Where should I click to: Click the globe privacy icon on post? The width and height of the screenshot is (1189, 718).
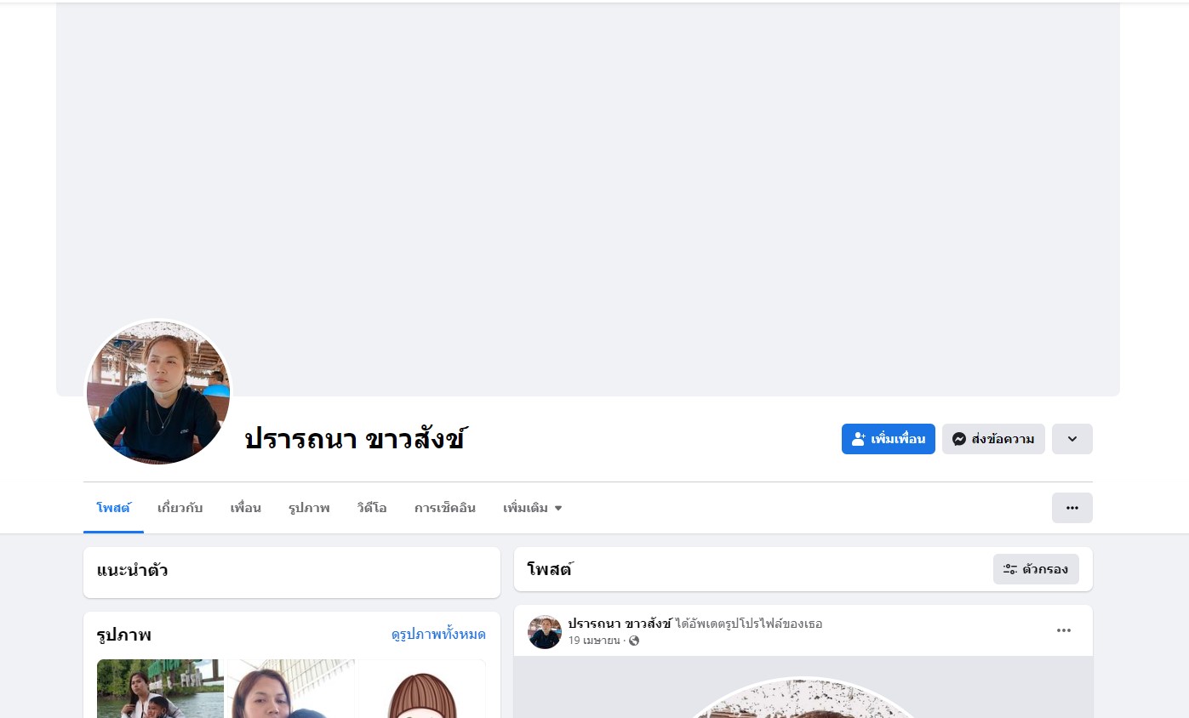(634, 641)
